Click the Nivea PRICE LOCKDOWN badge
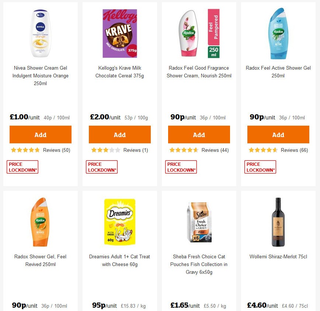The height and width of the screenshot is (311, 320). 22,167
